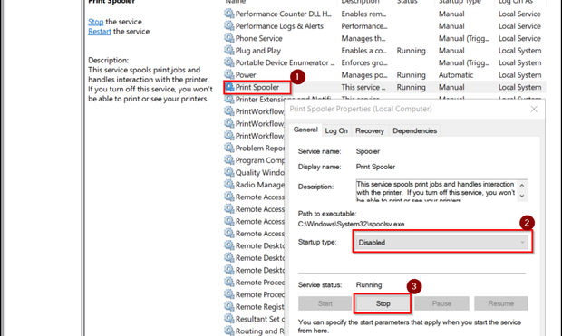Click the Stop button in properties dialog
The width and height of the screenshot is (562, 336).
click(x=383, y=303)
